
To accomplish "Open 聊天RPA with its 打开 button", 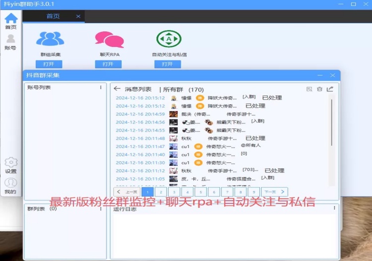I will coord(108,64).
